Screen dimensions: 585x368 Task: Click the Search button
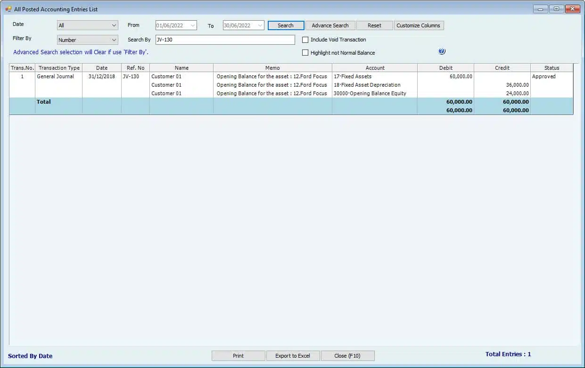[x=286, y=25]
